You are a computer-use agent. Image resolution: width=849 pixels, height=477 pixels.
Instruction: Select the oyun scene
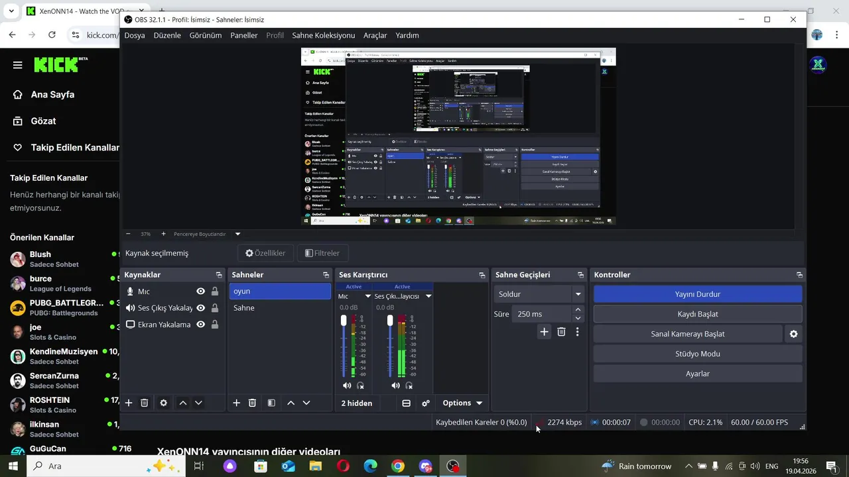[x=280, y=291]
